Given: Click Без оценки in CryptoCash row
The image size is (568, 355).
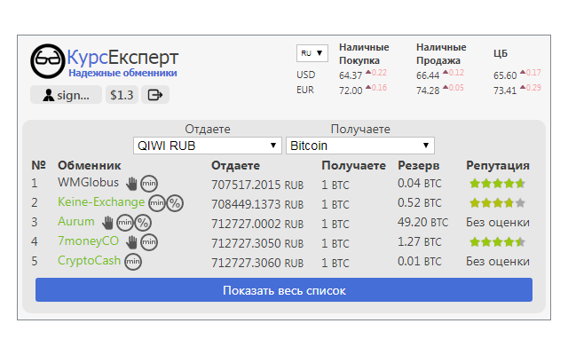Looking at the screenshot, I should [498, 261].
